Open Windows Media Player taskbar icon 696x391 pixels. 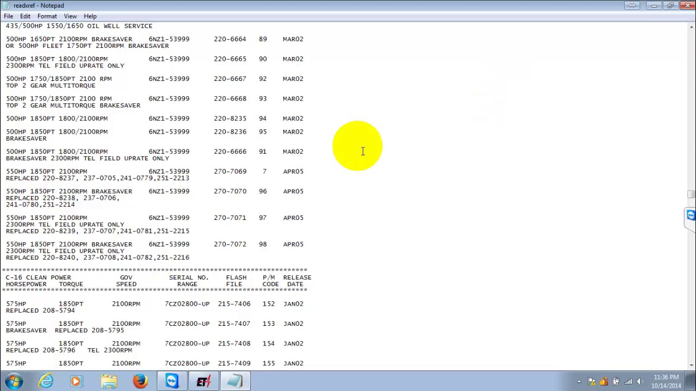[x=76, y=381]
